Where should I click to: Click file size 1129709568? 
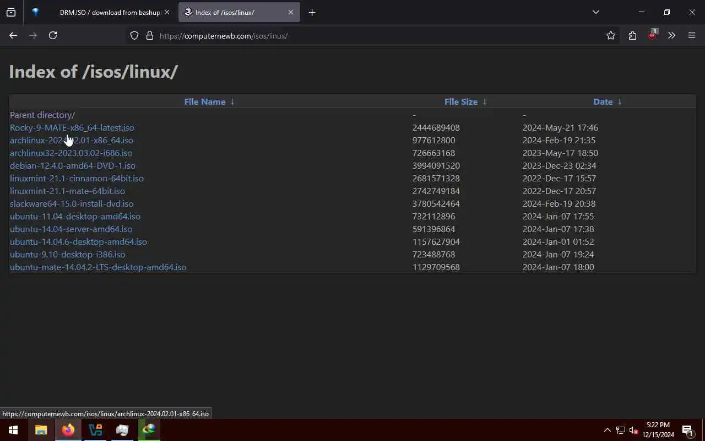pos(436,267)
